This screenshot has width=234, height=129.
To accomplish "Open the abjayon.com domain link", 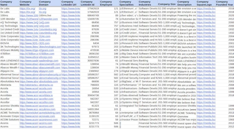I will pyautogui.click(x=46, y=71).
